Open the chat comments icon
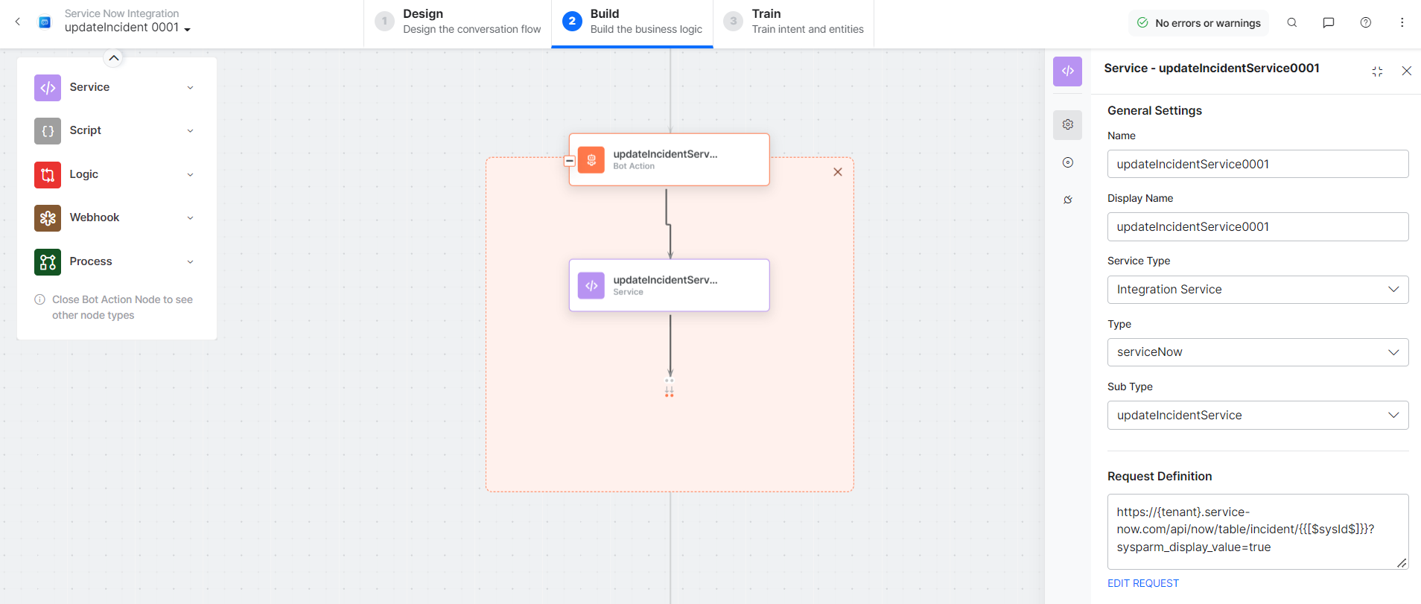This screenshot has width=1421, height=604. pos(1328,23)
